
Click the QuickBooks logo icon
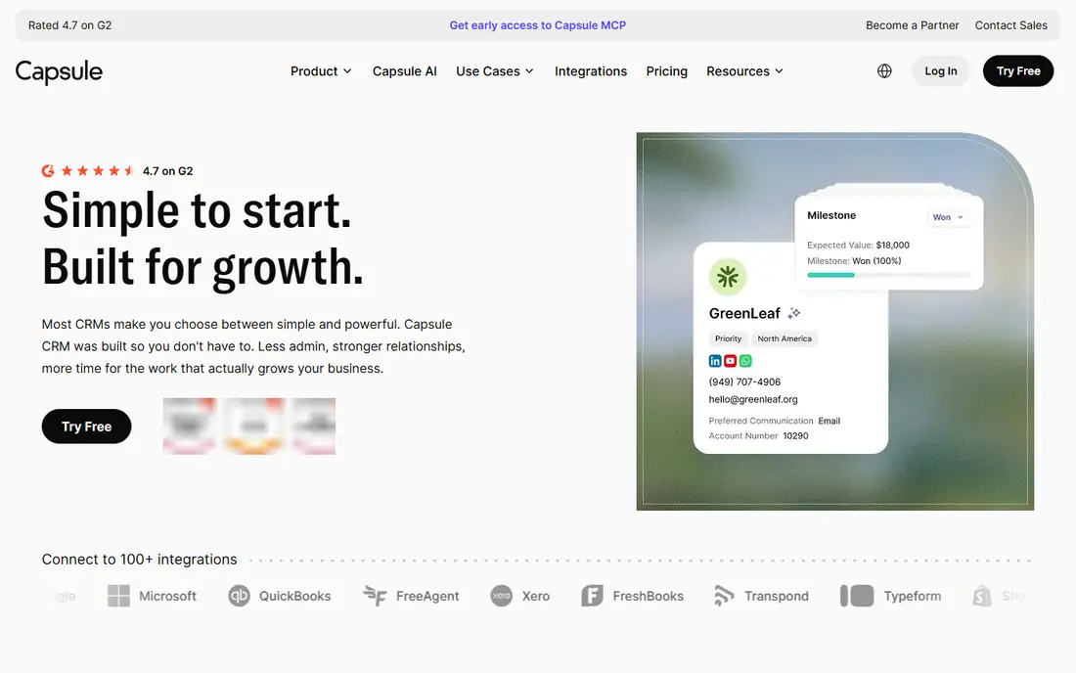click(239, 596)
